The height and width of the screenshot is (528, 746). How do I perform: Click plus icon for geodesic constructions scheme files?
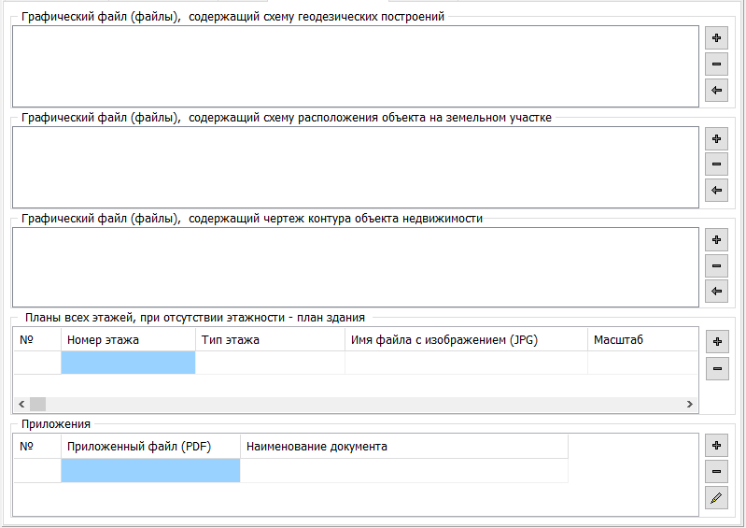tap(716, 38)
